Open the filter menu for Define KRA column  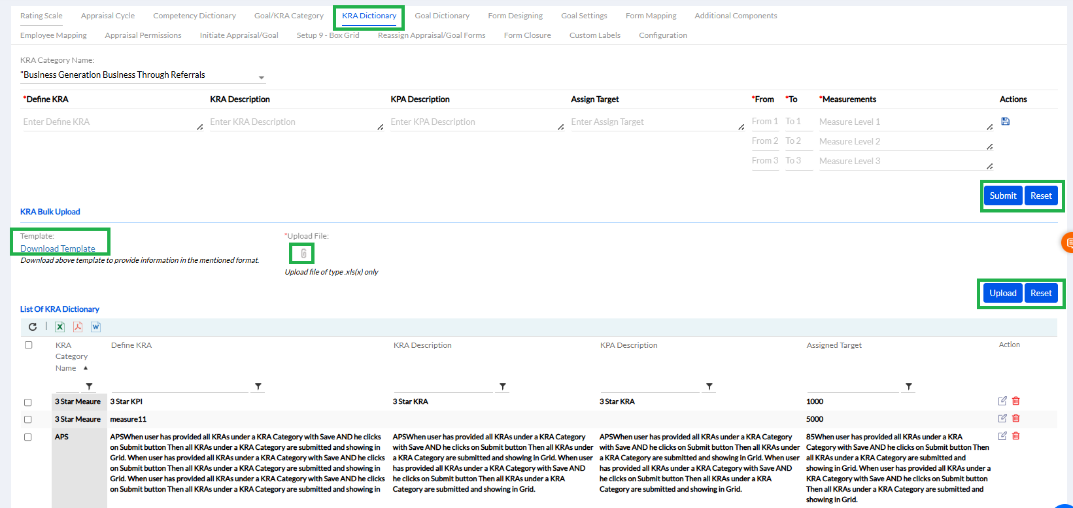(x=258, y=387)
